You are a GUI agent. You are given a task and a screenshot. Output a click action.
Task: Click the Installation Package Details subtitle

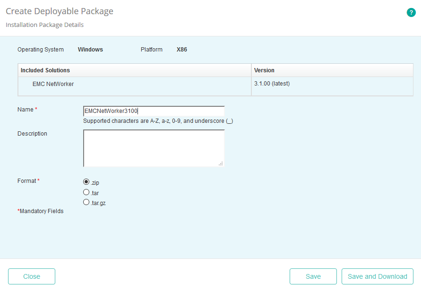pyautogui.click(x=44, y=25)
